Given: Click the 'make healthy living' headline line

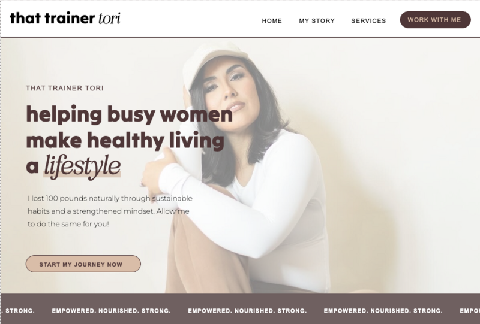Looking at the screenshot, I should point(125,141).
